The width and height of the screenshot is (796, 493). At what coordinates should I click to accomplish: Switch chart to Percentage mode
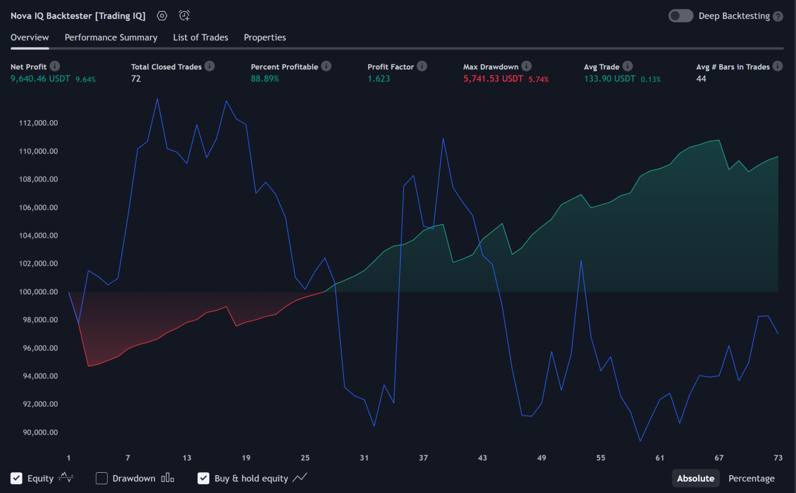coord(751,478)
